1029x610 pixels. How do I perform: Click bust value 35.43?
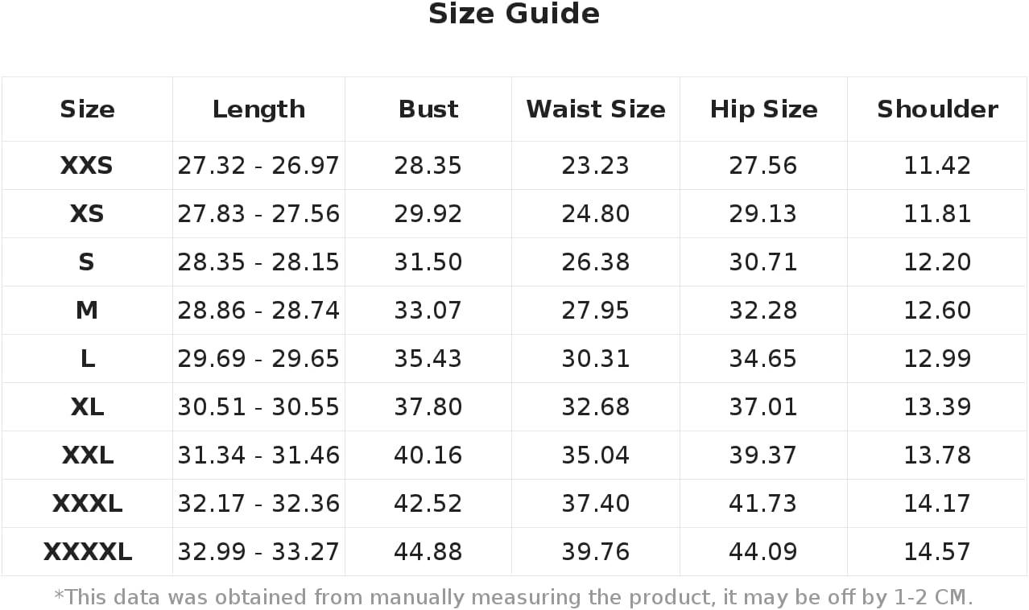428,359
